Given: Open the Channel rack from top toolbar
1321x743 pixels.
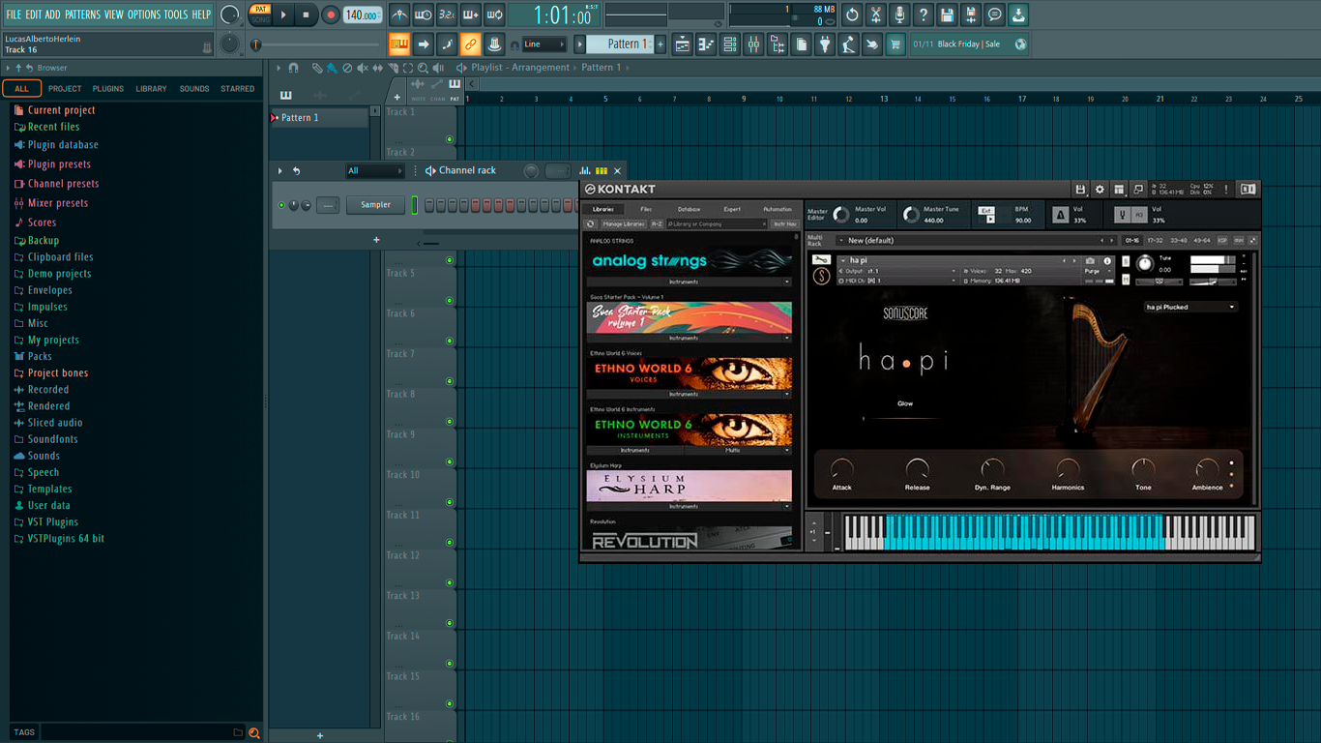Looking at the screenshot, I should tap(730, 44).
